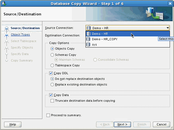Toggle the Copy DDL checkbox
Viewport: 174px width, 130px height.
point(51,73)
